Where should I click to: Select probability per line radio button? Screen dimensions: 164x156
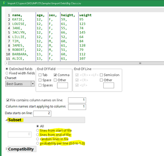click(x=38, y=143)
